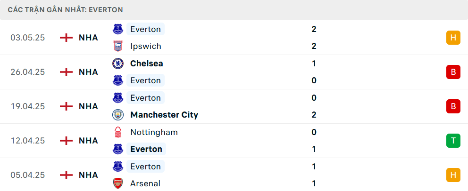Click the Chelsea club crest icon
Image resolution: width=468 pixels, height=191 pixels.
117,64
